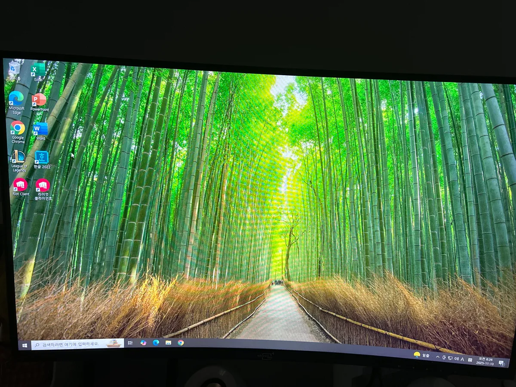The width and height of the screenshot is (516, 387).
Task: Launch Copilot from the taskbar
Action: click(x=143, y=343)
